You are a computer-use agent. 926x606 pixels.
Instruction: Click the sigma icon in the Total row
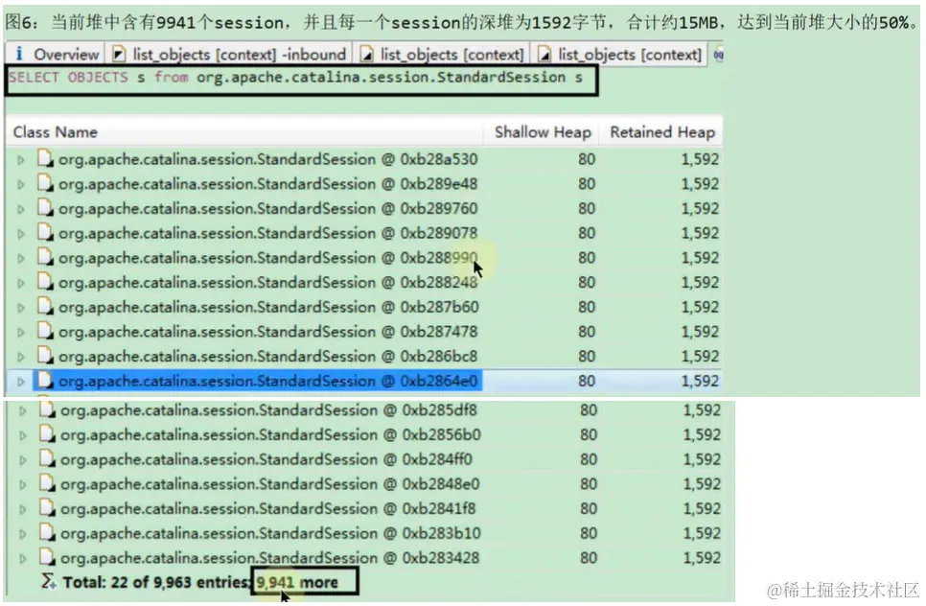[49, 582]
